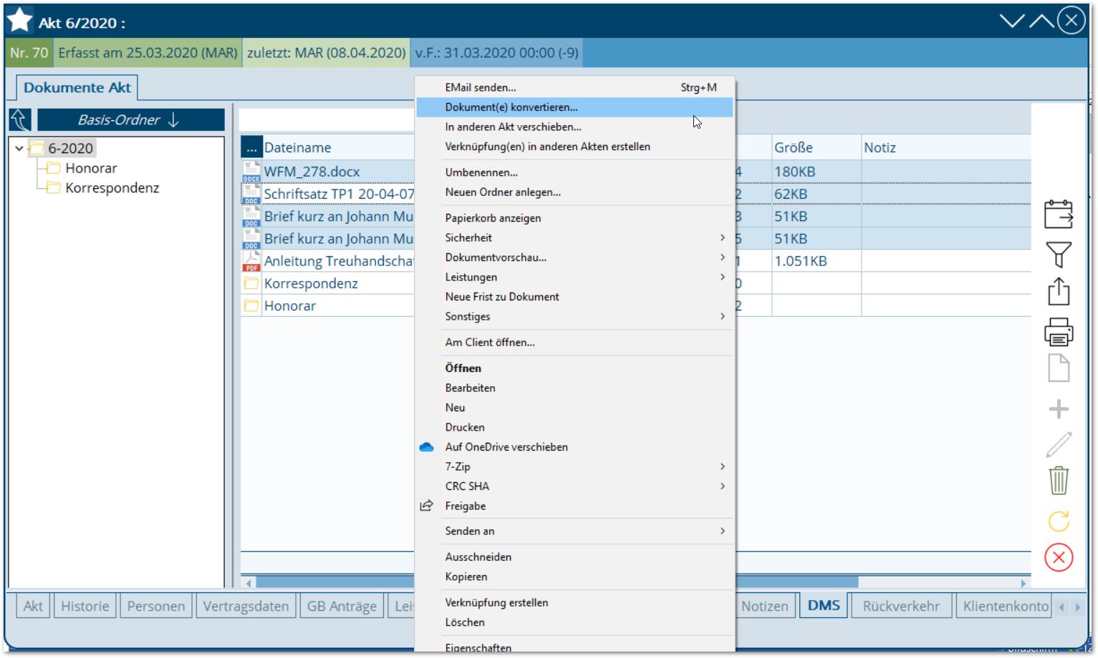This screenshot has height=658, width=1098.
Task: Click the Freigabe share icon in context menu
Action: click(427, 506)
